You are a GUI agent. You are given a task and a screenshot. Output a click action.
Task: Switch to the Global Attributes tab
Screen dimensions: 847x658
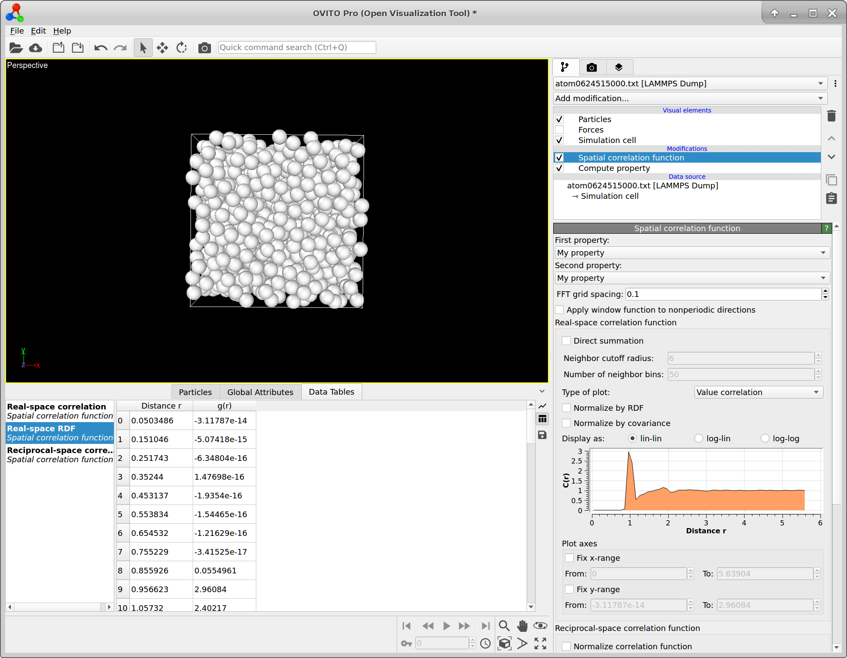coord(260,392)
